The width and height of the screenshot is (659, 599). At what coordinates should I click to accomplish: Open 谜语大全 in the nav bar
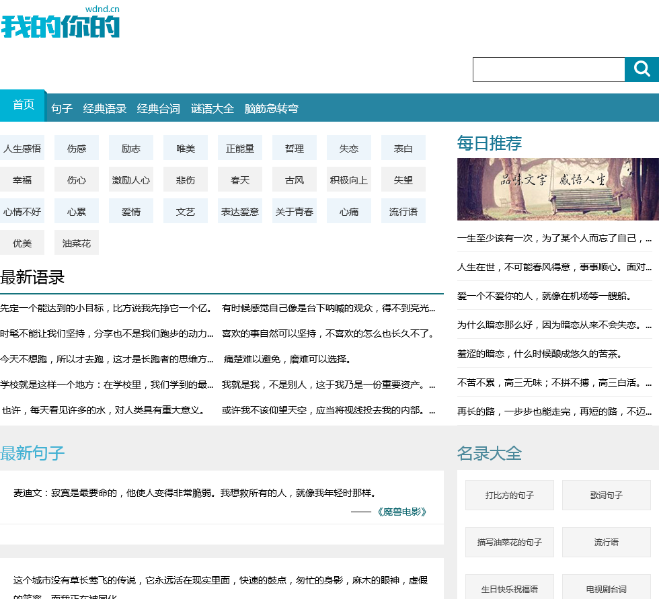[x=212, y=109]
